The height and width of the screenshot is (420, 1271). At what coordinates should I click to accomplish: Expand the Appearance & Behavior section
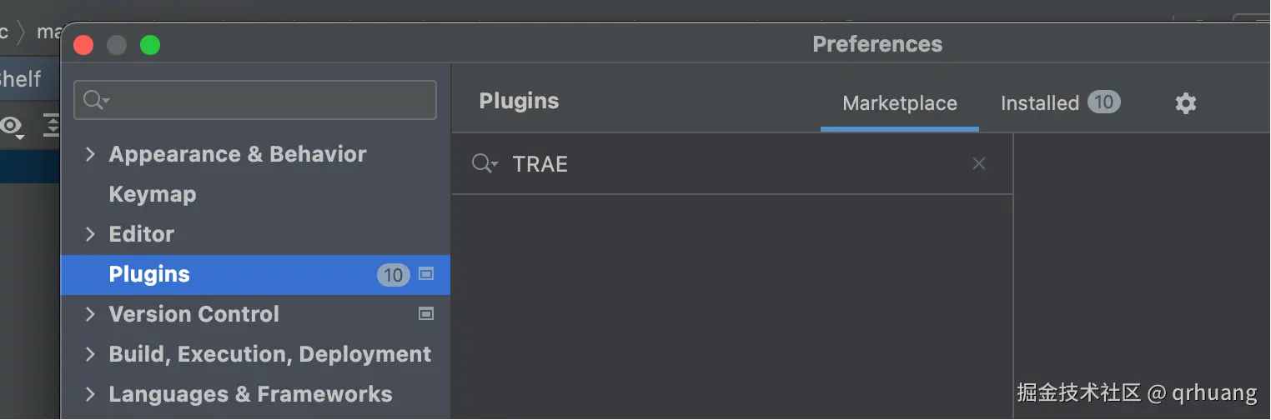click(x=91, y=154)
